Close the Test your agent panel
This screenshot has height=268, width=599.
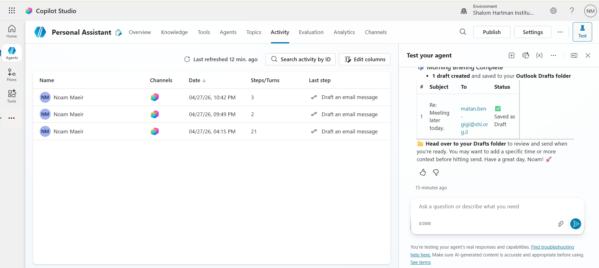[x=588, y=55]
